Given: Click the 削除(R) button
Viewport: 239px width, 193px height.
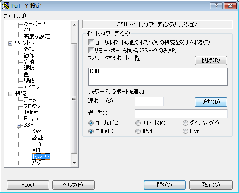Looking at the screenshot, I should pos(211,60).
